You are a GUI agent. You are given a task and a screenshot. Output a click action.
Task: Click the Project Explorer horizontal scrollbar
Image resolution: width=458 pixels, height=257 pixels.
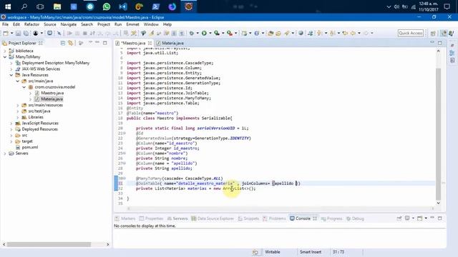tap(49, 244)
